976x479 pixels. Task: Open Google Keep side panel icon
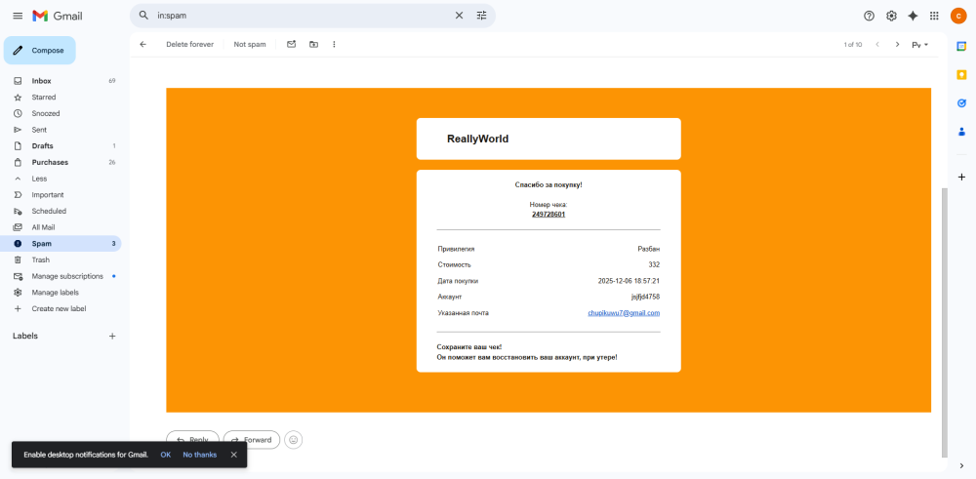pyautogui.click(x=961, y=75)
